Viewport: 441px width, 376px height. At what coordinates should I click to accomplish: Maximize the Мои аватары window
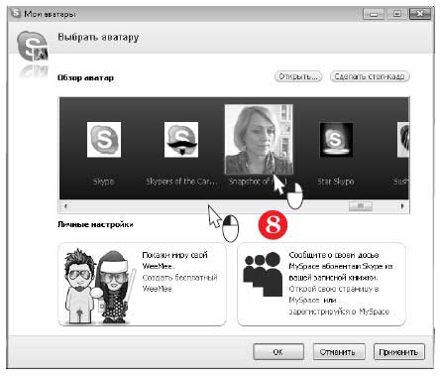pyautogui.click(x=396, y=14)
